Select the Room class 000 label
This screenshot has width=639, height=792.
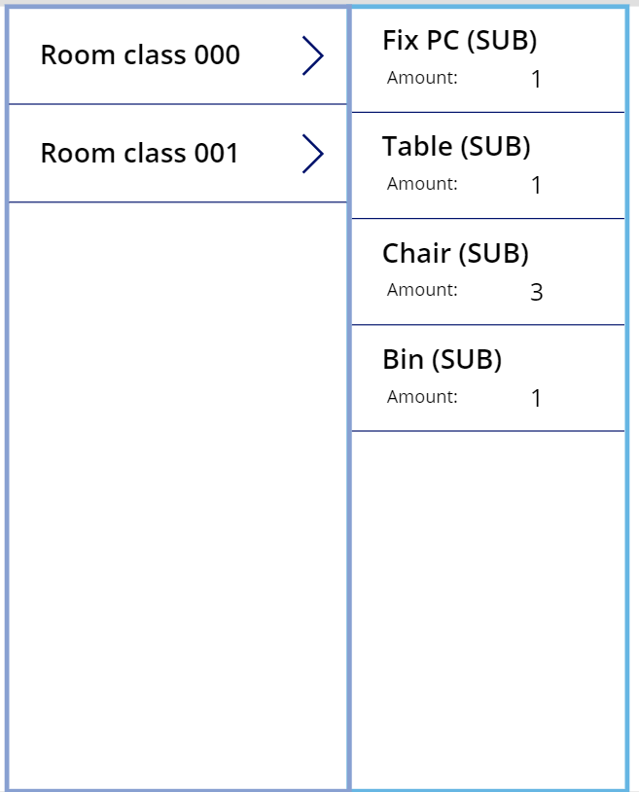[140, 55]
